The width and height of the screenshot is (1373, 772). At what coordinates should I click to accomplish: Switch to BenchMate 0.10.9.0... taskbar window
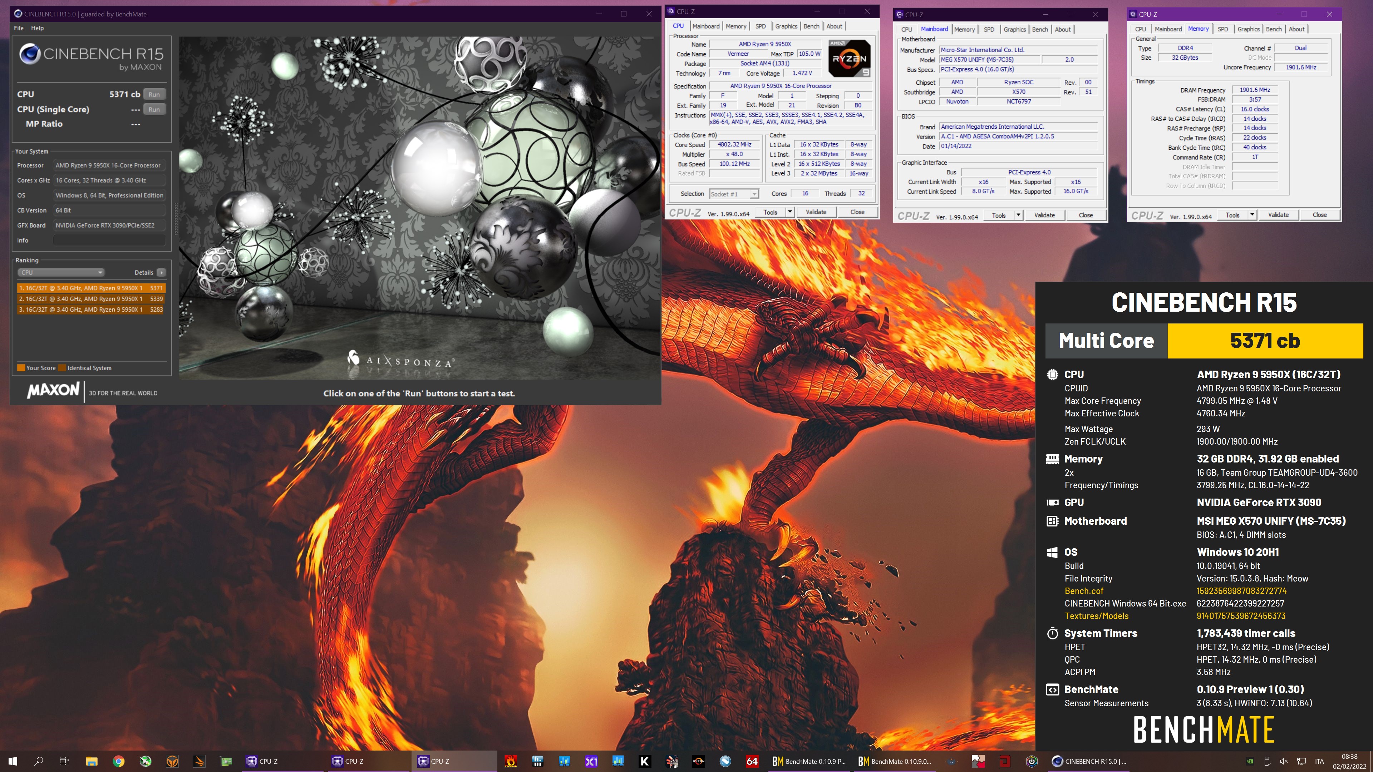[894, 761]
